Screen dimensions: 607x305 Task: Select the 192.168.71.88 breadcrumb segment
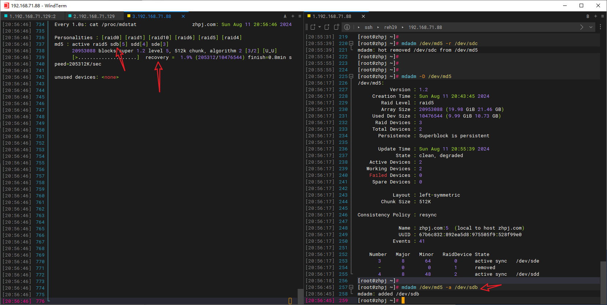[x=425, y=27]
